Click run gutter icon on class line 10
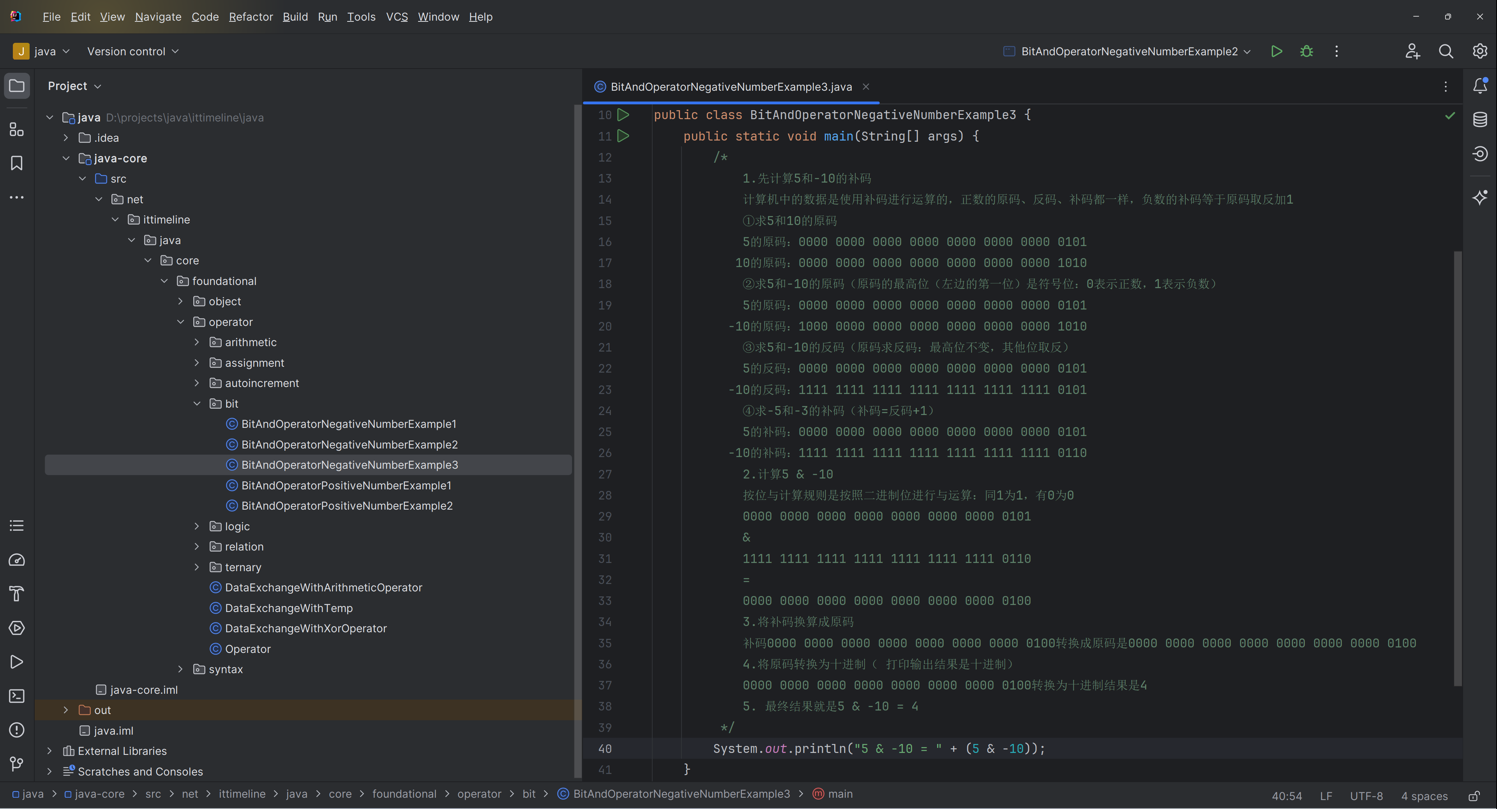1497x809 pixels. (623, 115)
